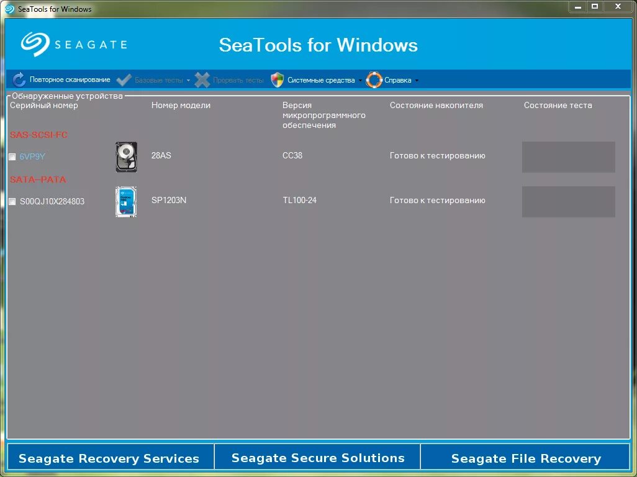Click firmware version TL100-24

point(299,201)
